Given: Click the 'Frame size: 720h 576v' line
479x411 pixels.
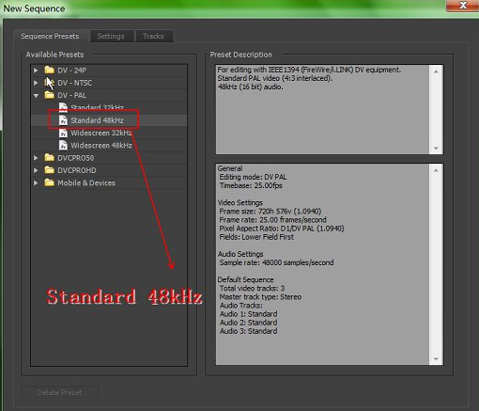Looking at the screenshot, I should click(x=270, y=212).
